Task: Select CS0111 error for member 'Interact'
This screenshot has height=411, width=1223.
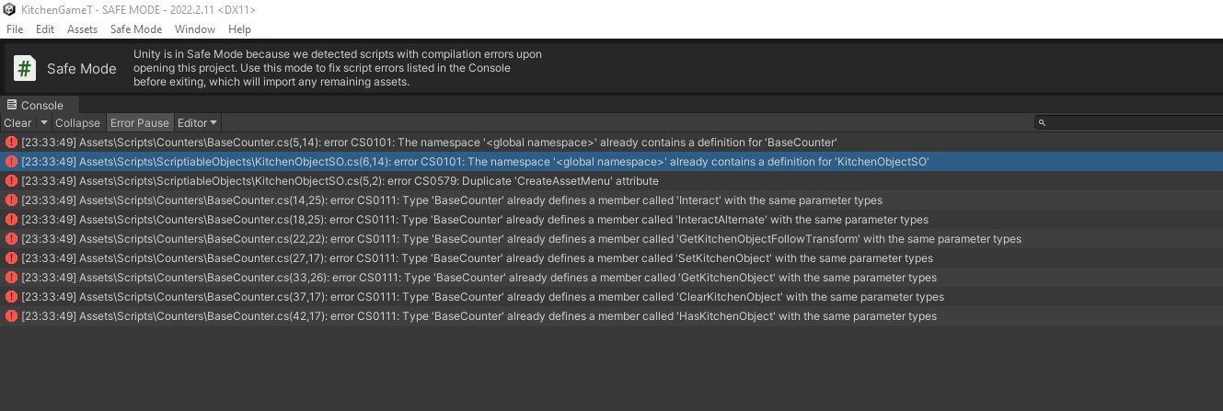Action: 611,200
